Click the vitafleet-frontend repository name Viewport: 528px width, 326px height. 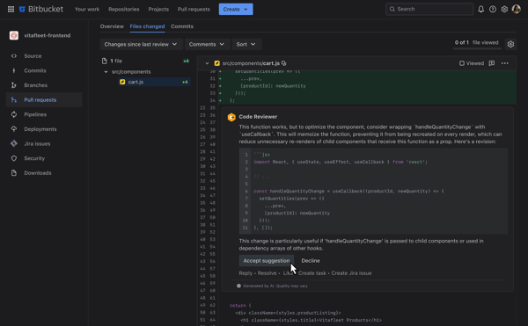click(x=48, y=35)
